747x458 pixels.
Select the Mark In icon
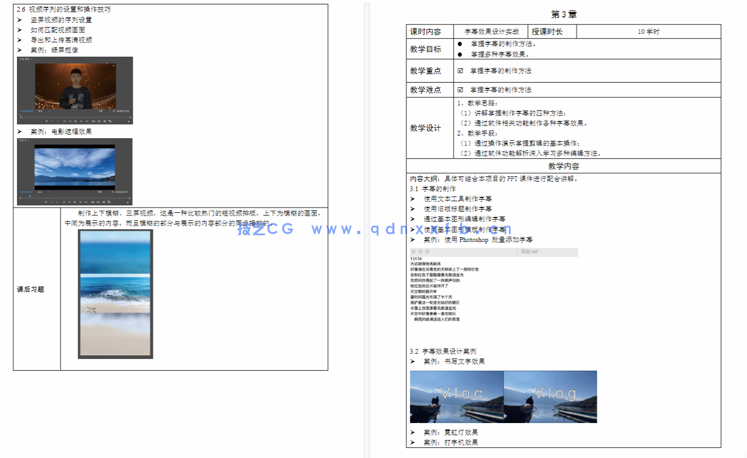52,121
